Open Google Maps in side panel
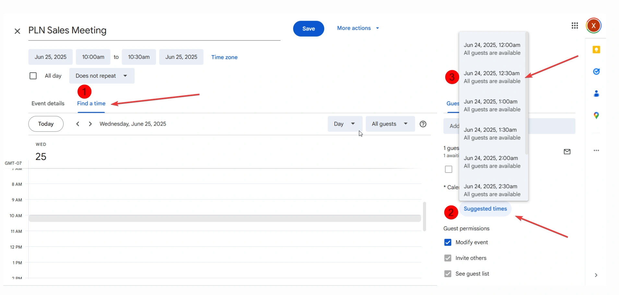This screenshot has width=619, height=295. pos(596,116)
